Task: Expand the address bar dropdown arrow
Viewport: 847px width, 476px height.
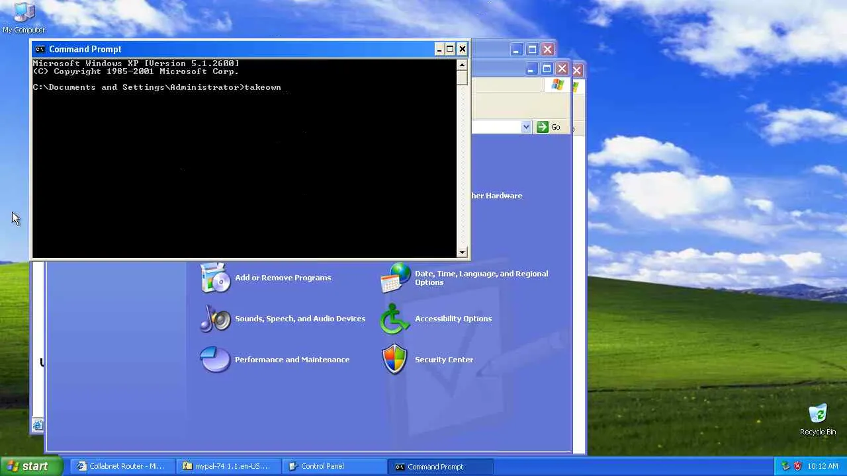Action: click(x=526, y=127)
